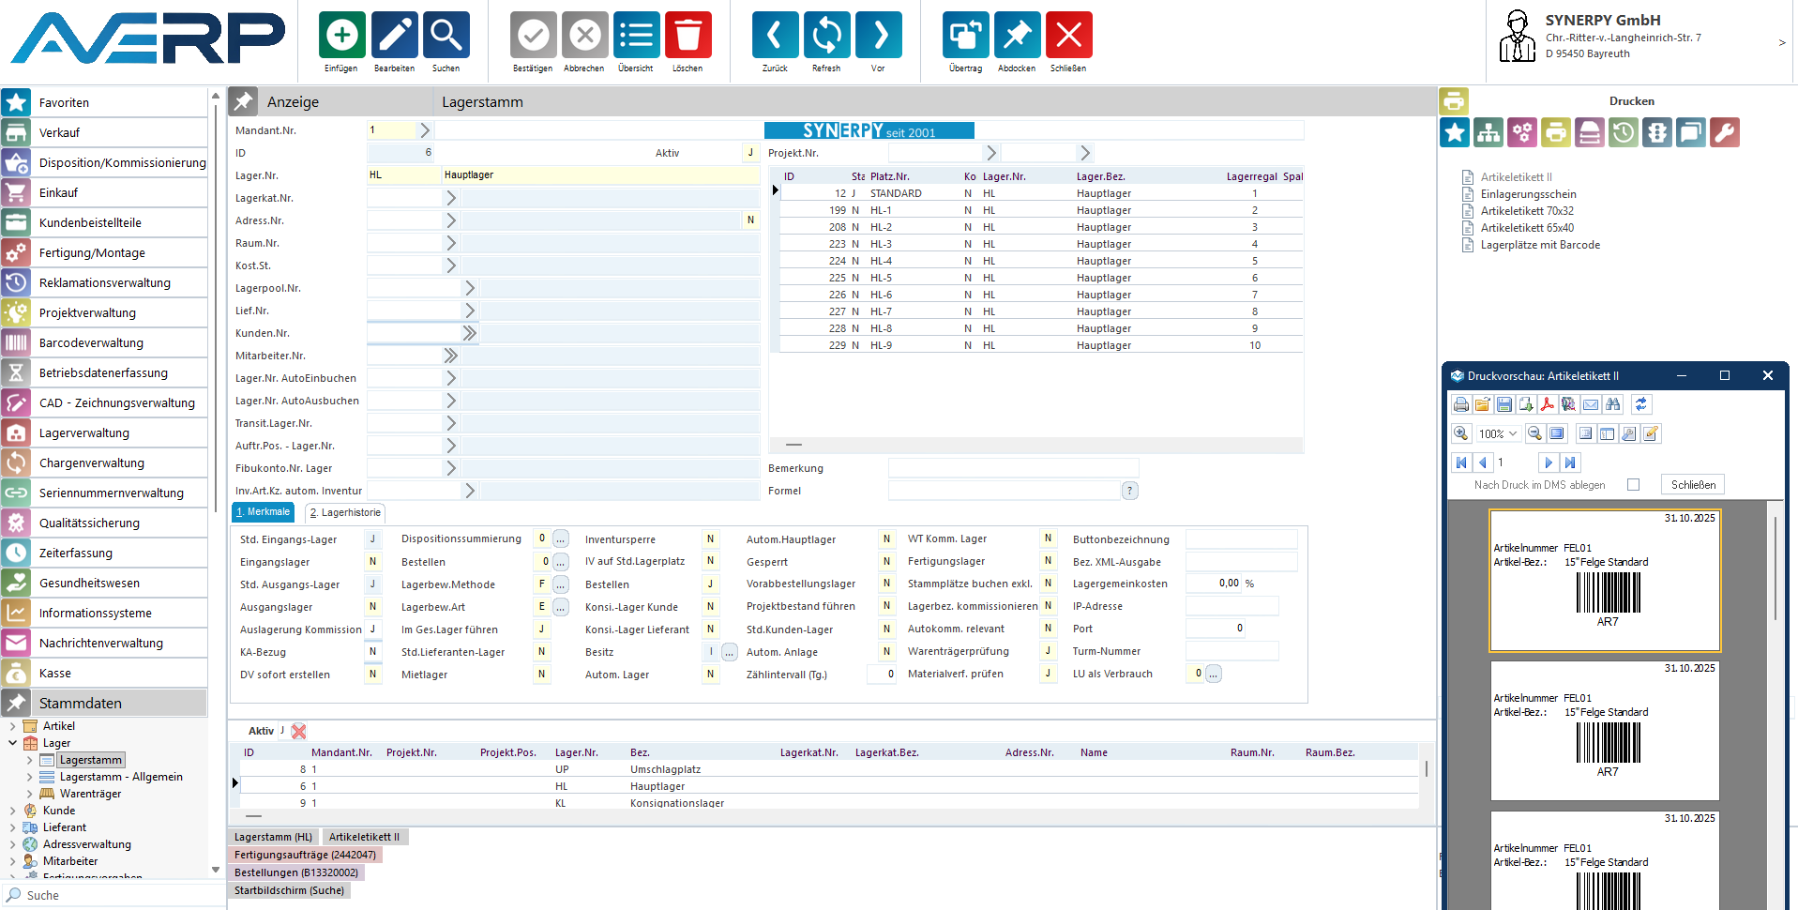Click the Abdocken pin icon

pos(1017,36)
